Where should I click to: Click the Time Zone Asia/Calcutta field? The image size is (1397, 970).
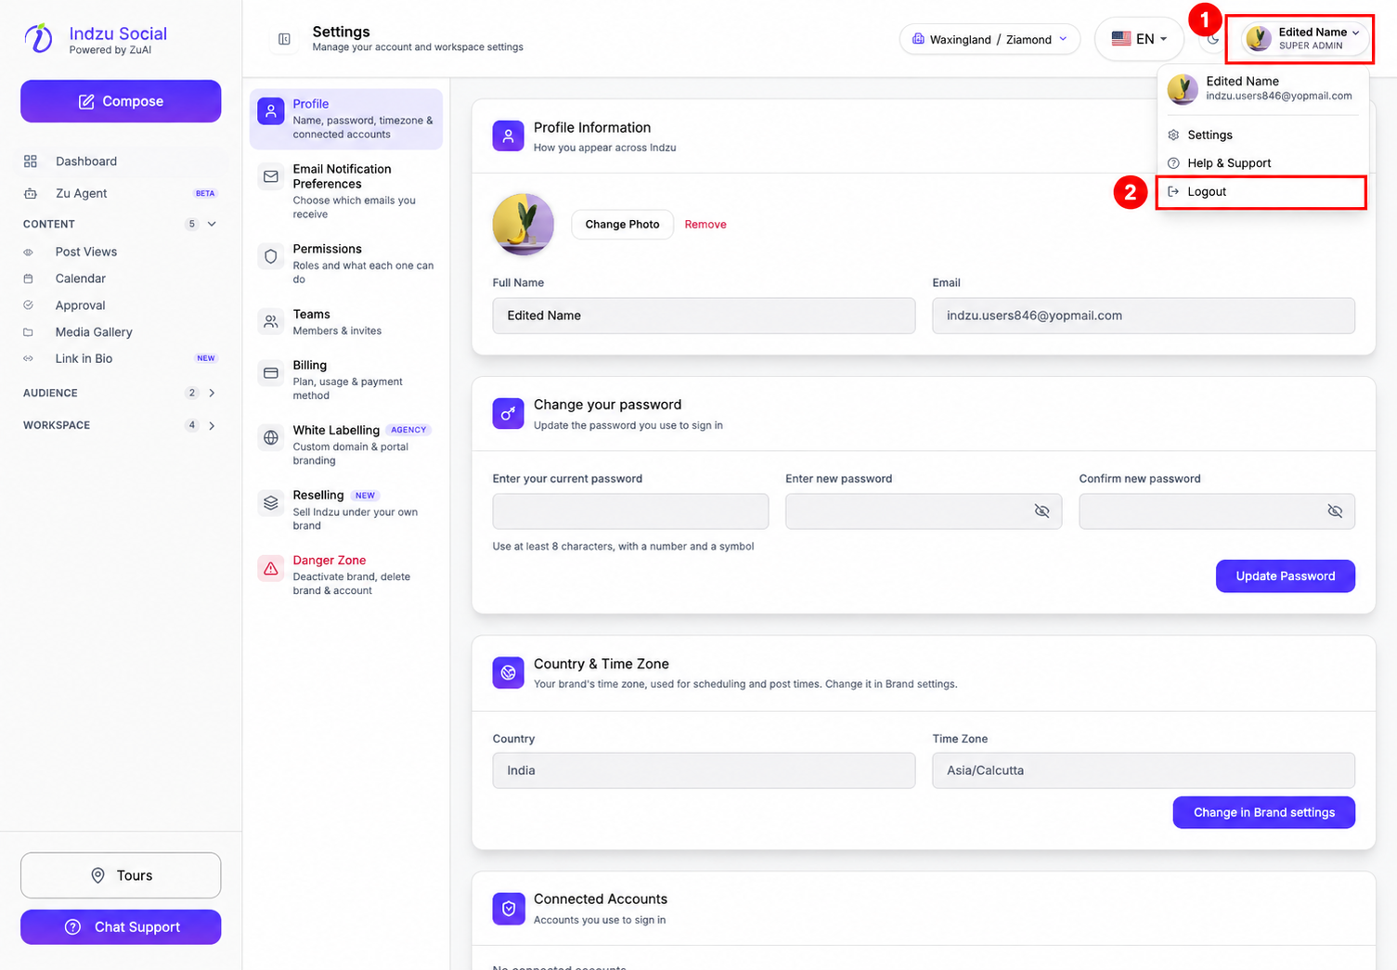coord(1144,770)
